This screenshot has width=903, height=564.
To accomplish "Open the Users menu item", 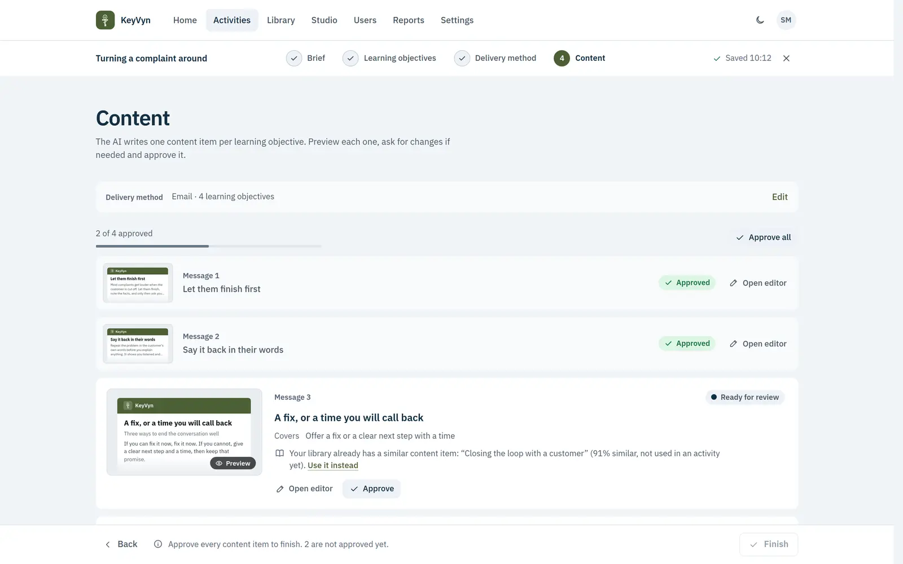I will click(365, 20).
